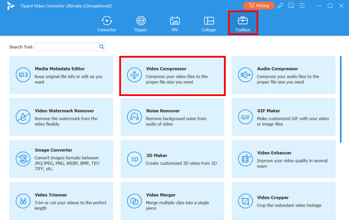
Task: Click the Video Cropper title text
Action: 273,198
